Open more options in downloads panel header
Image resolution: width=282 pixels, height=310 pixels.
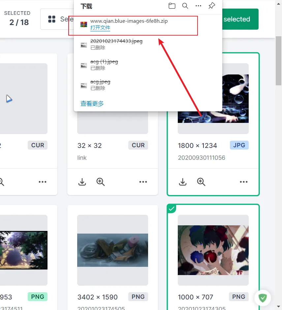tap(198, 6)
